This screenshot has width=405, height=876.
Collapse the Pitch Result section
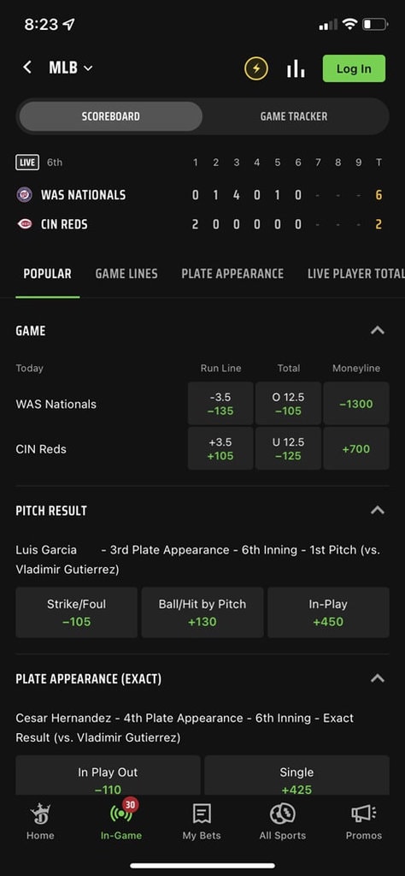click(378, 510)
